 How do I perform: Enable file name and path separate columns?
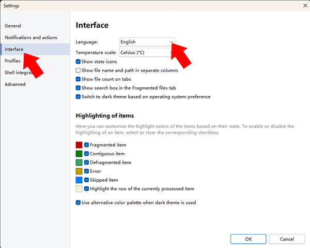(78, 70)
